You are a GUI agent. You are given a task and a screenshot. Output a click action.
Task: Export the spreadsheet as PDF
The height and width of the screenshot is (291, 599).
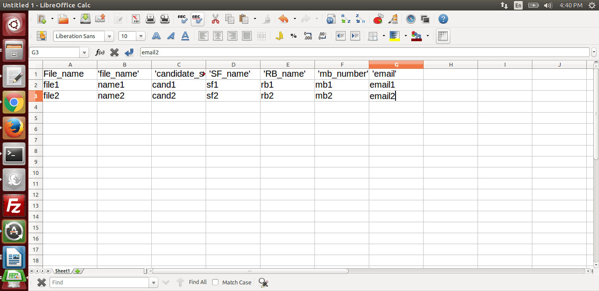tap(136, 19)
